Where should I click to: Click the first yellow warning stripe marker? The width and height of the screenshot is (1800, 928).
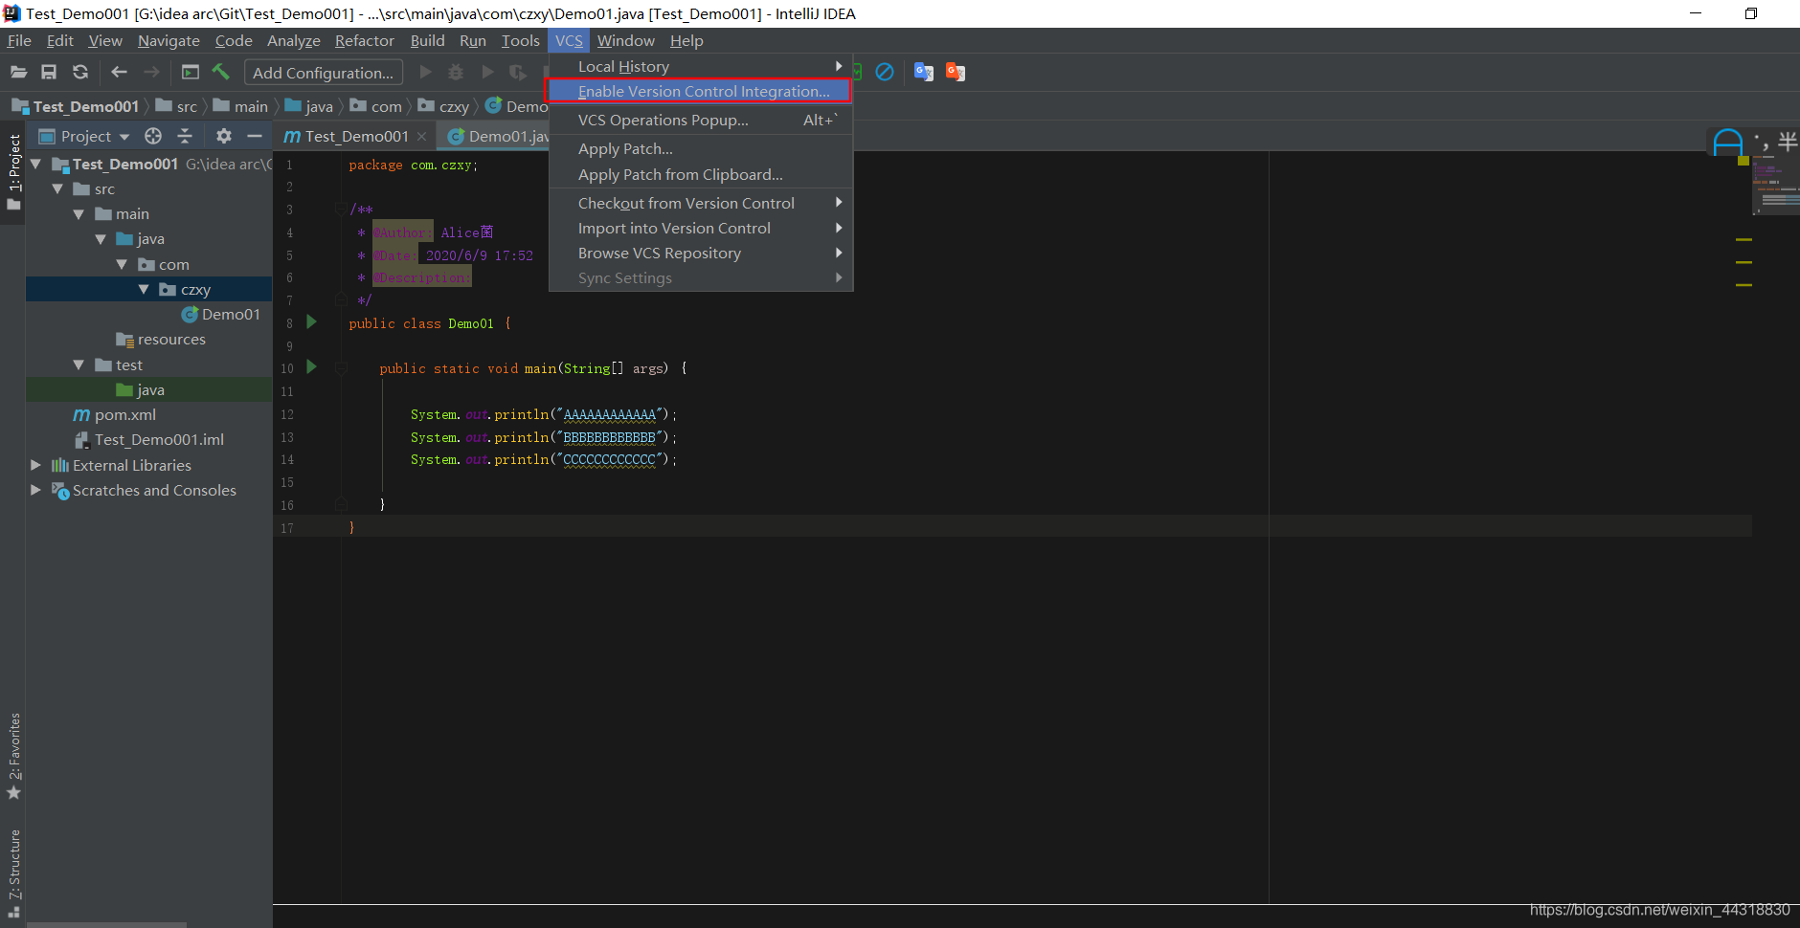(x=1744, y=239)
